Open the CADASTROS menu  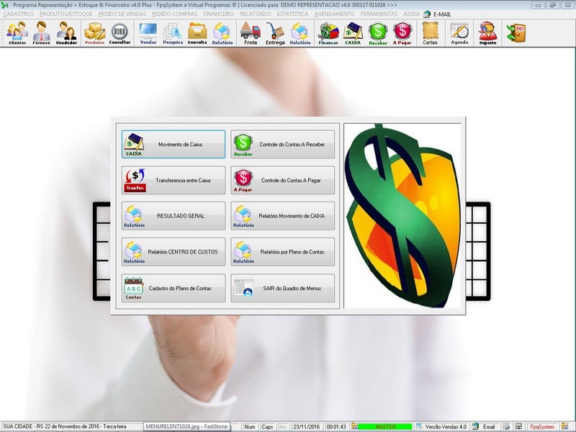[x=19, y=14]
